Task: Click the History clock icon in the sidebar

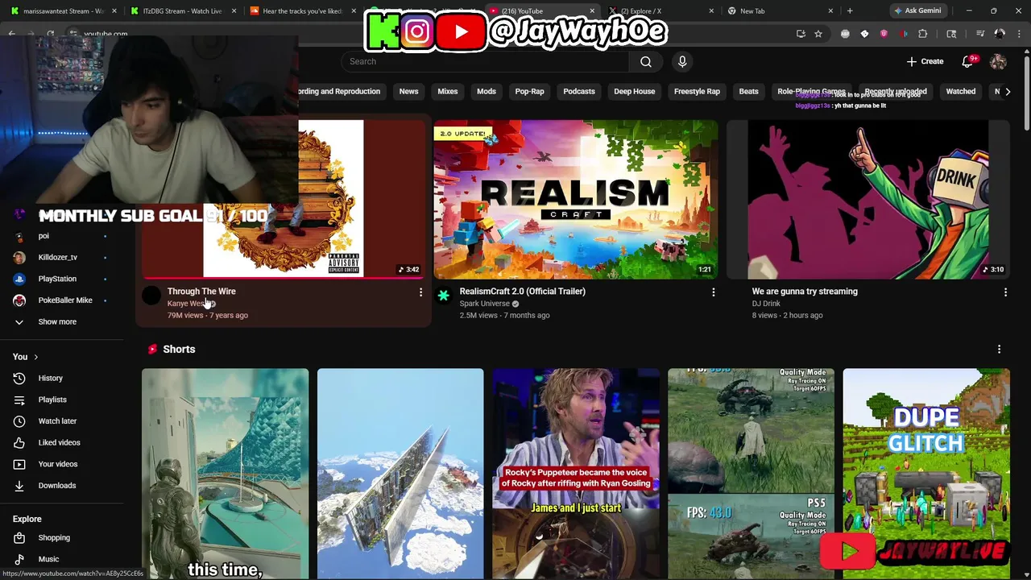Action: pos(19,378)
